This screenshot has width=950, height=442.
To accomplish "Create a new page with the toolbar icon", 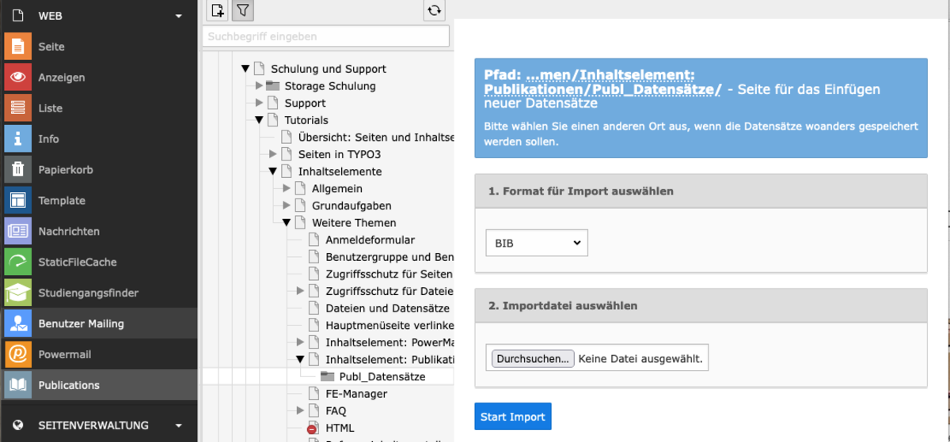I will coord(217,10).
